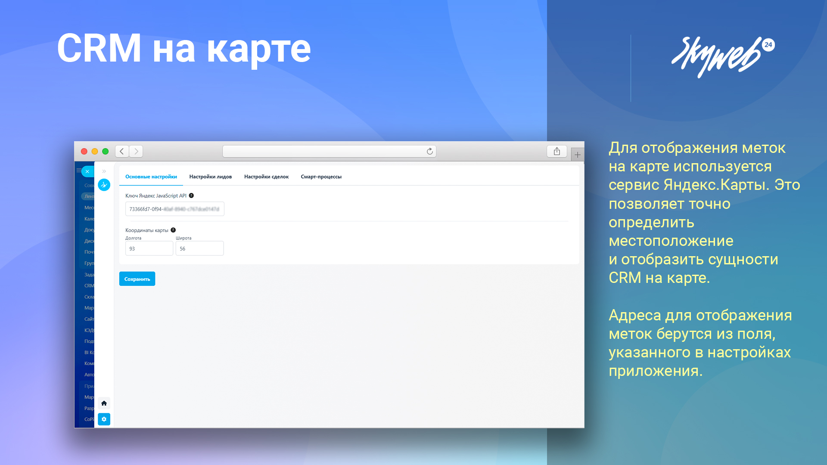Open the browser share icon
This screenshot has height=465, width=827.
557,151
